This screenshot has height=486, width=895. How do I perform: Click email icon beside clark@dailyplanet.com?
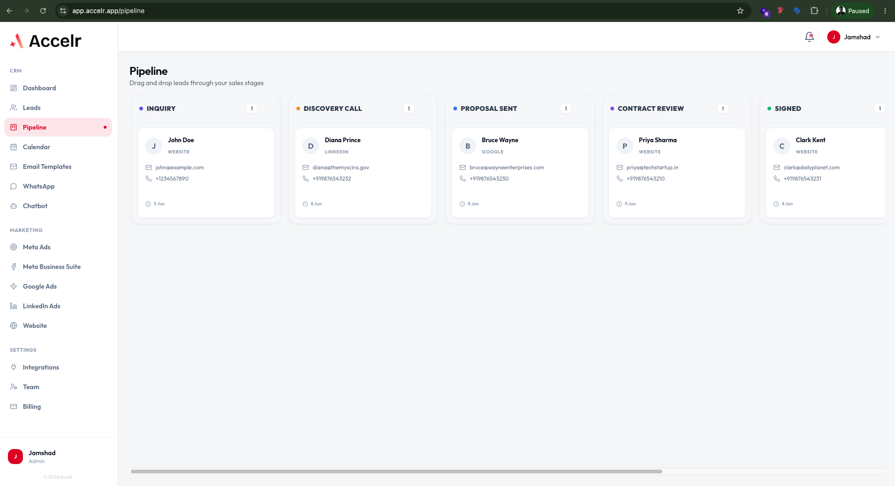pos(777,167)
